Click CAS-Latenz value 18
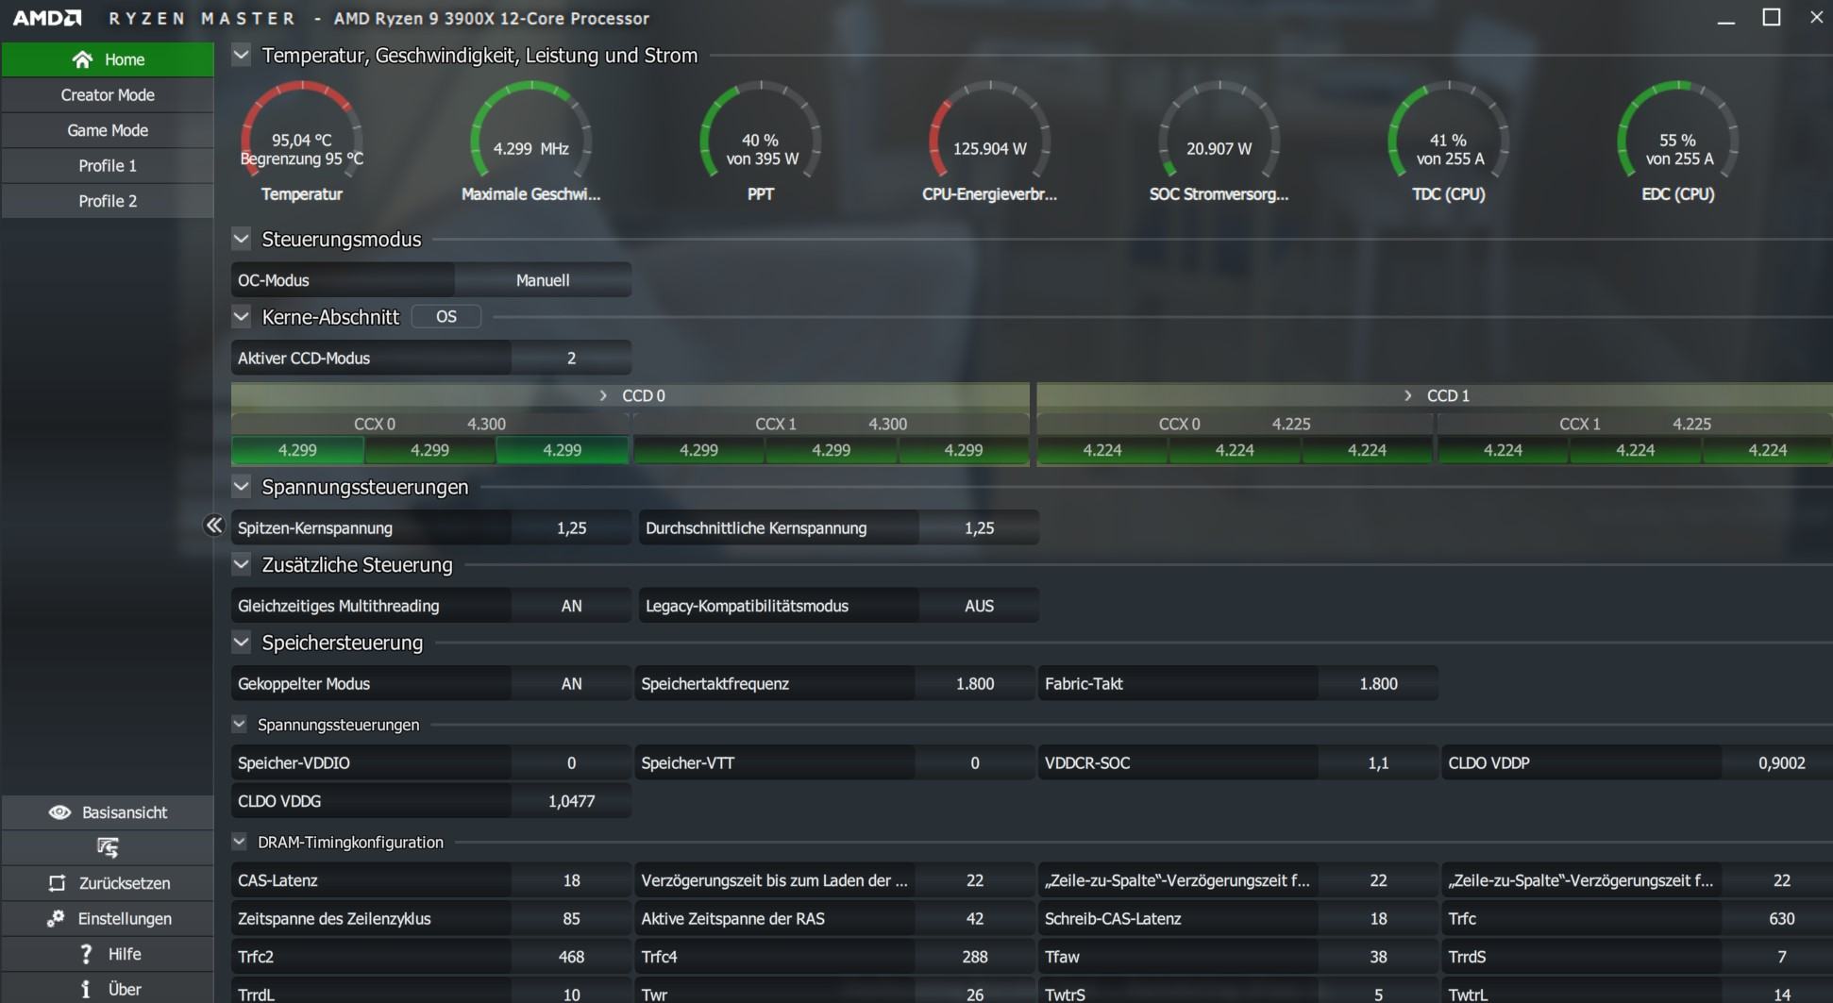 click(572, 880)
